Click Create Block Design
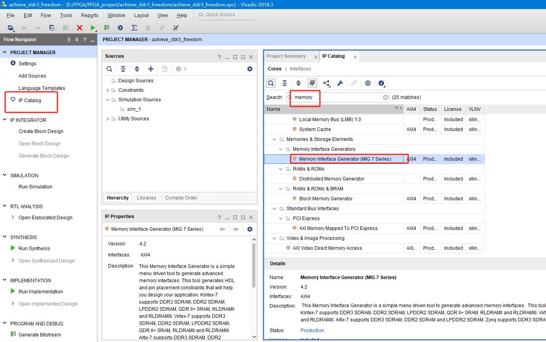The image size is (546, 342). click(41, 131)
